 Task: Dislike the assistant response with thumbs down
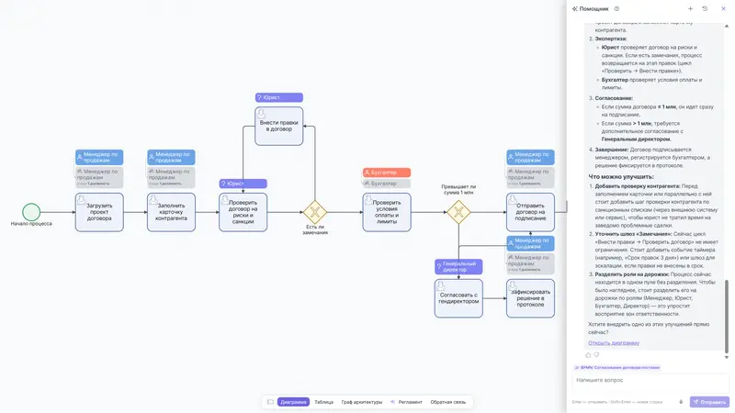pos(596,355)
